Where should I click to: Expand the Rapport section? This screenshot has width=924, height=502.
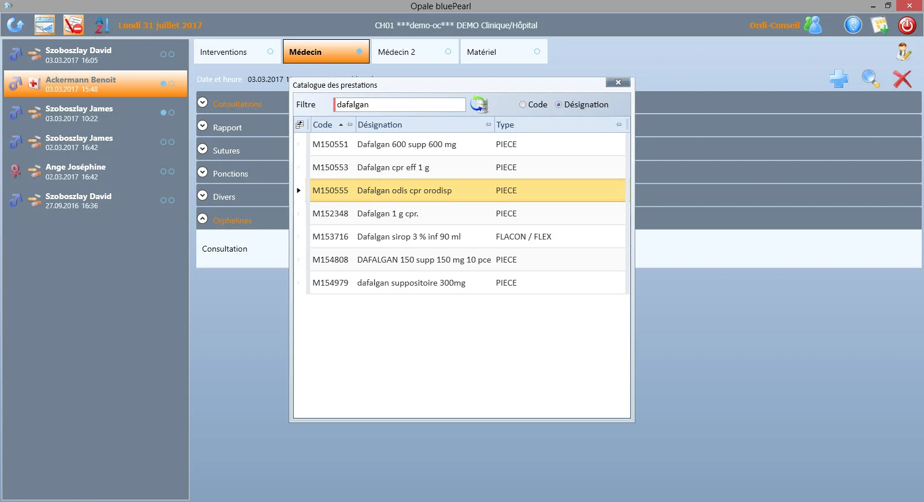point(203,125)
